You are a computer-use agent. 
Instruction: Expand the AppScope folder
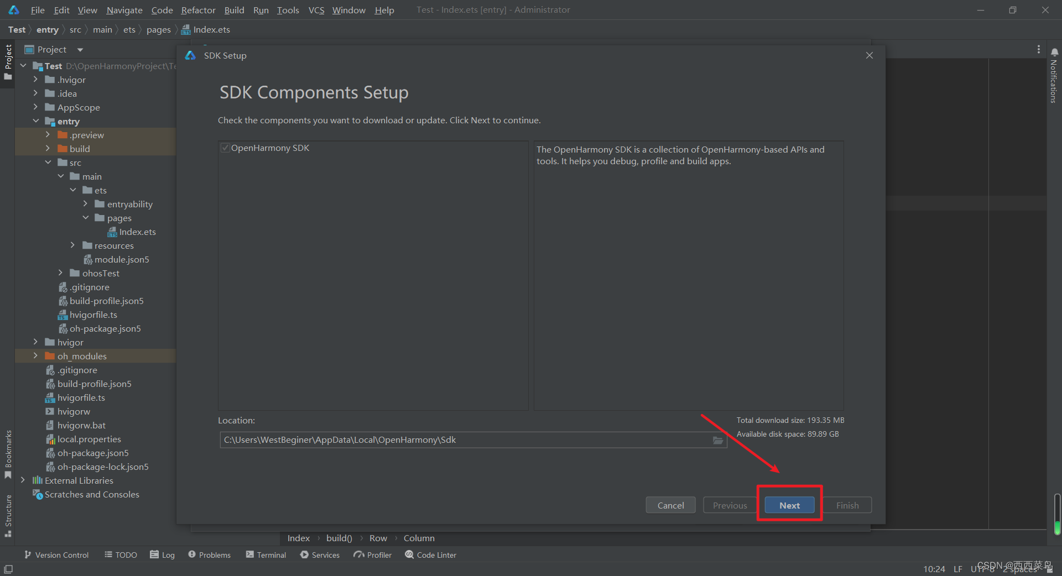tap(35, 107)
